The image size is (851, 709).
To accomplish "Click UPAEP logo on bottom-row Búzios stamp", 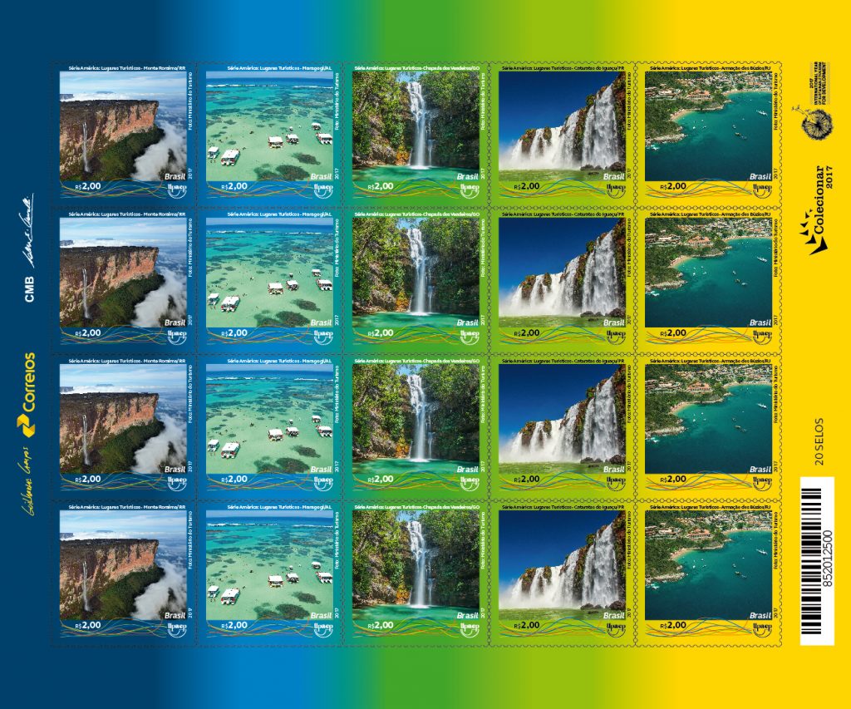I will (x=761, y=628).
